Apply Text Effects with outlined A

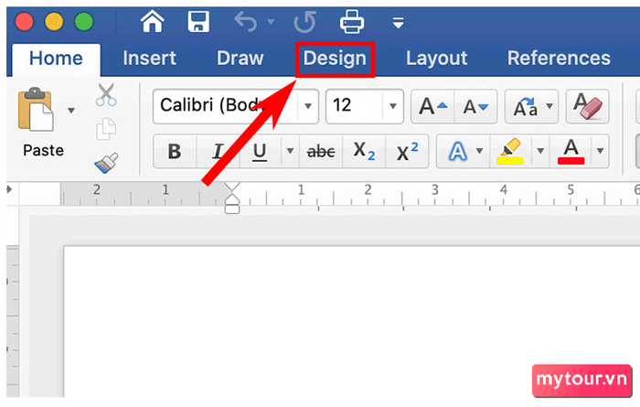tap(457, 152)
